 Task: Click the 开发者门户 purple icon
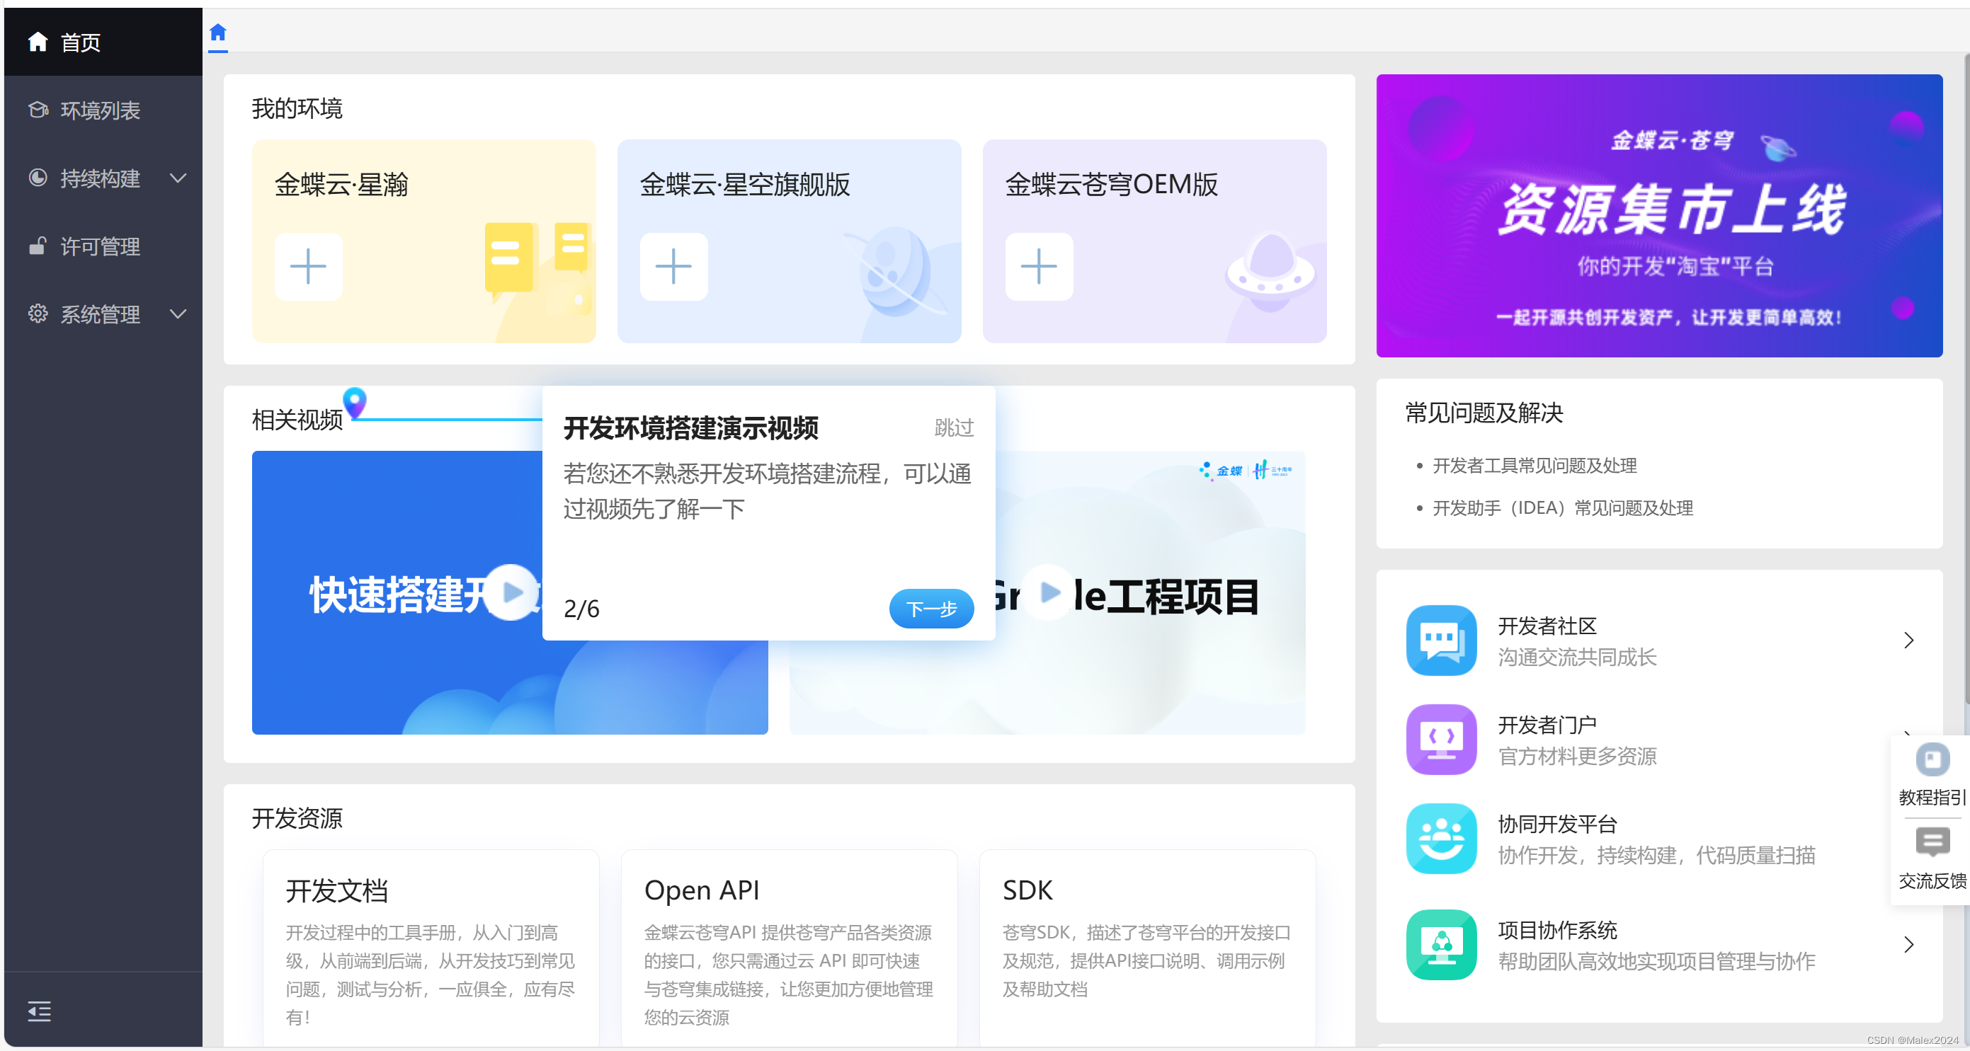(1441, 739)
